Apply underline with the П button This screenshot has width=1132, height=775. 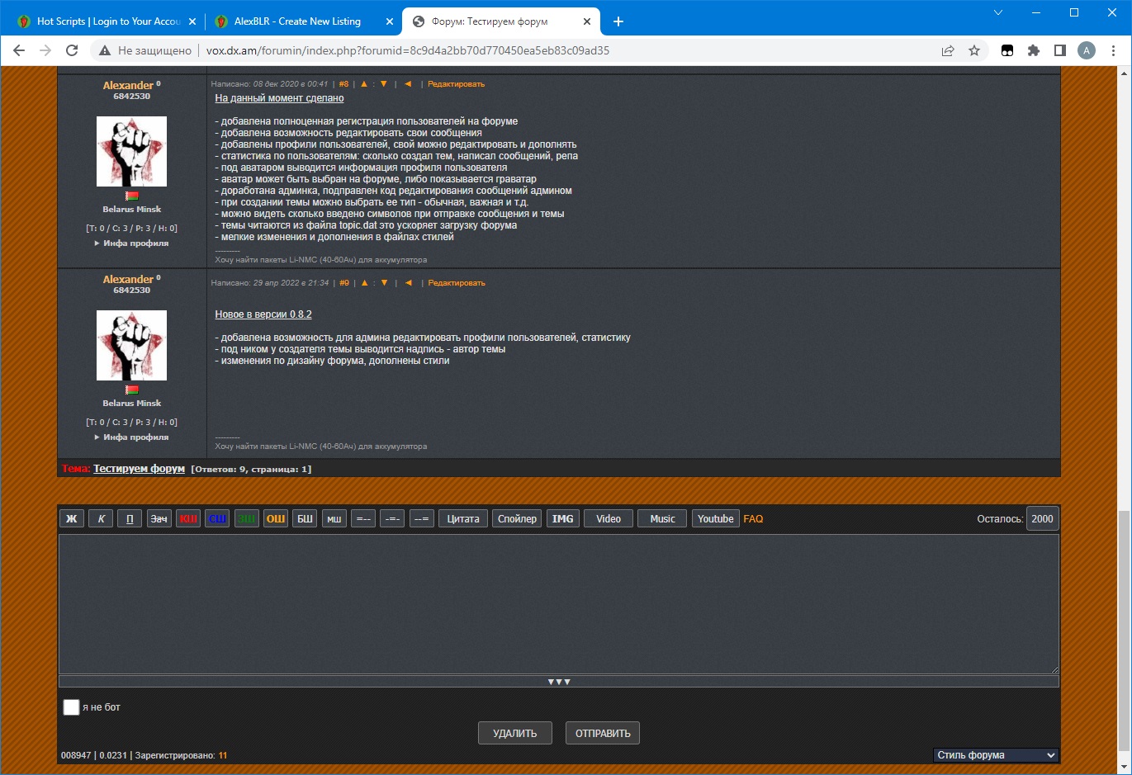tap(130, 519)
